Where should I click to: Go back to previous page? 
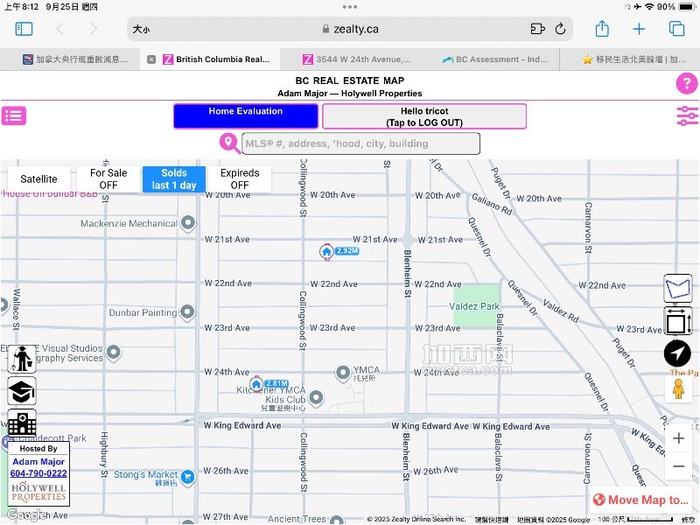tap(59, 29)
